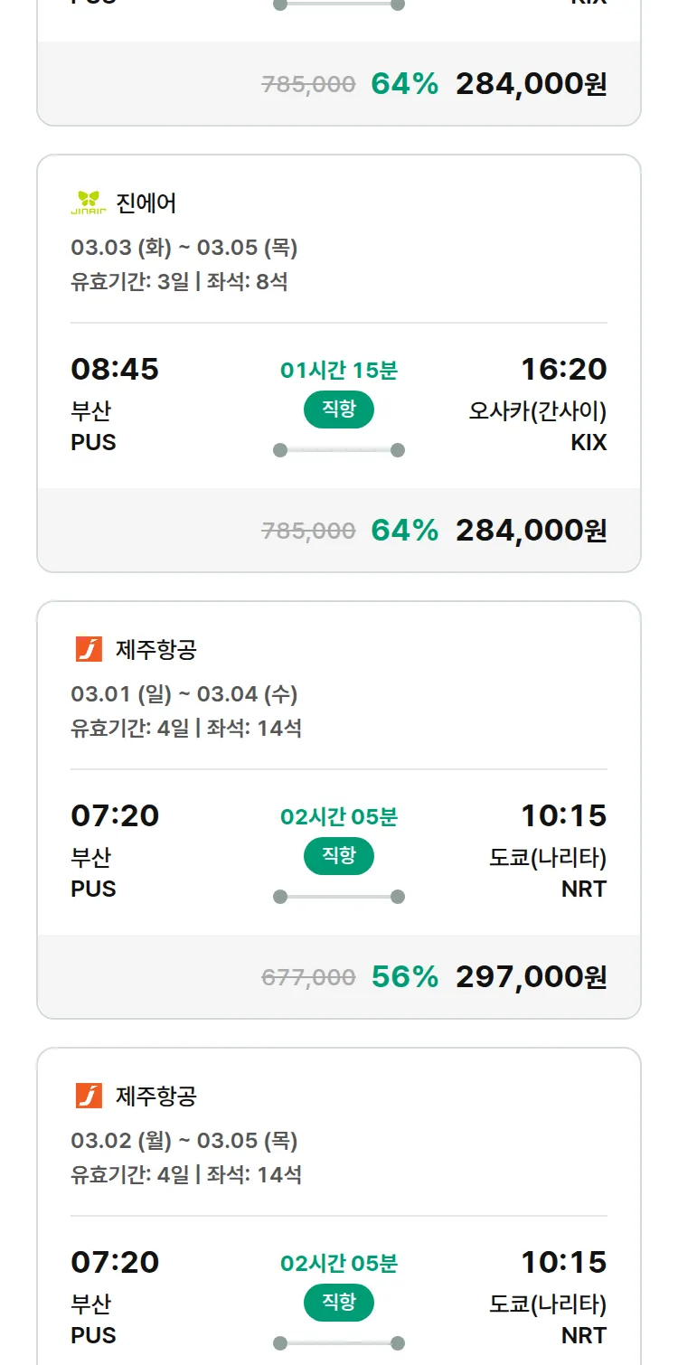Click route line on 03.01 Narita flight

coord(338,897)
